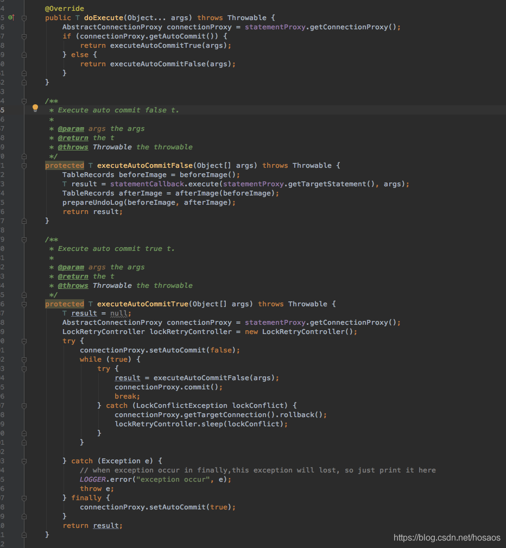The image size is (506, 548).
Task: Fold the while (true) loop block
Action: click(x=24, y=360)
